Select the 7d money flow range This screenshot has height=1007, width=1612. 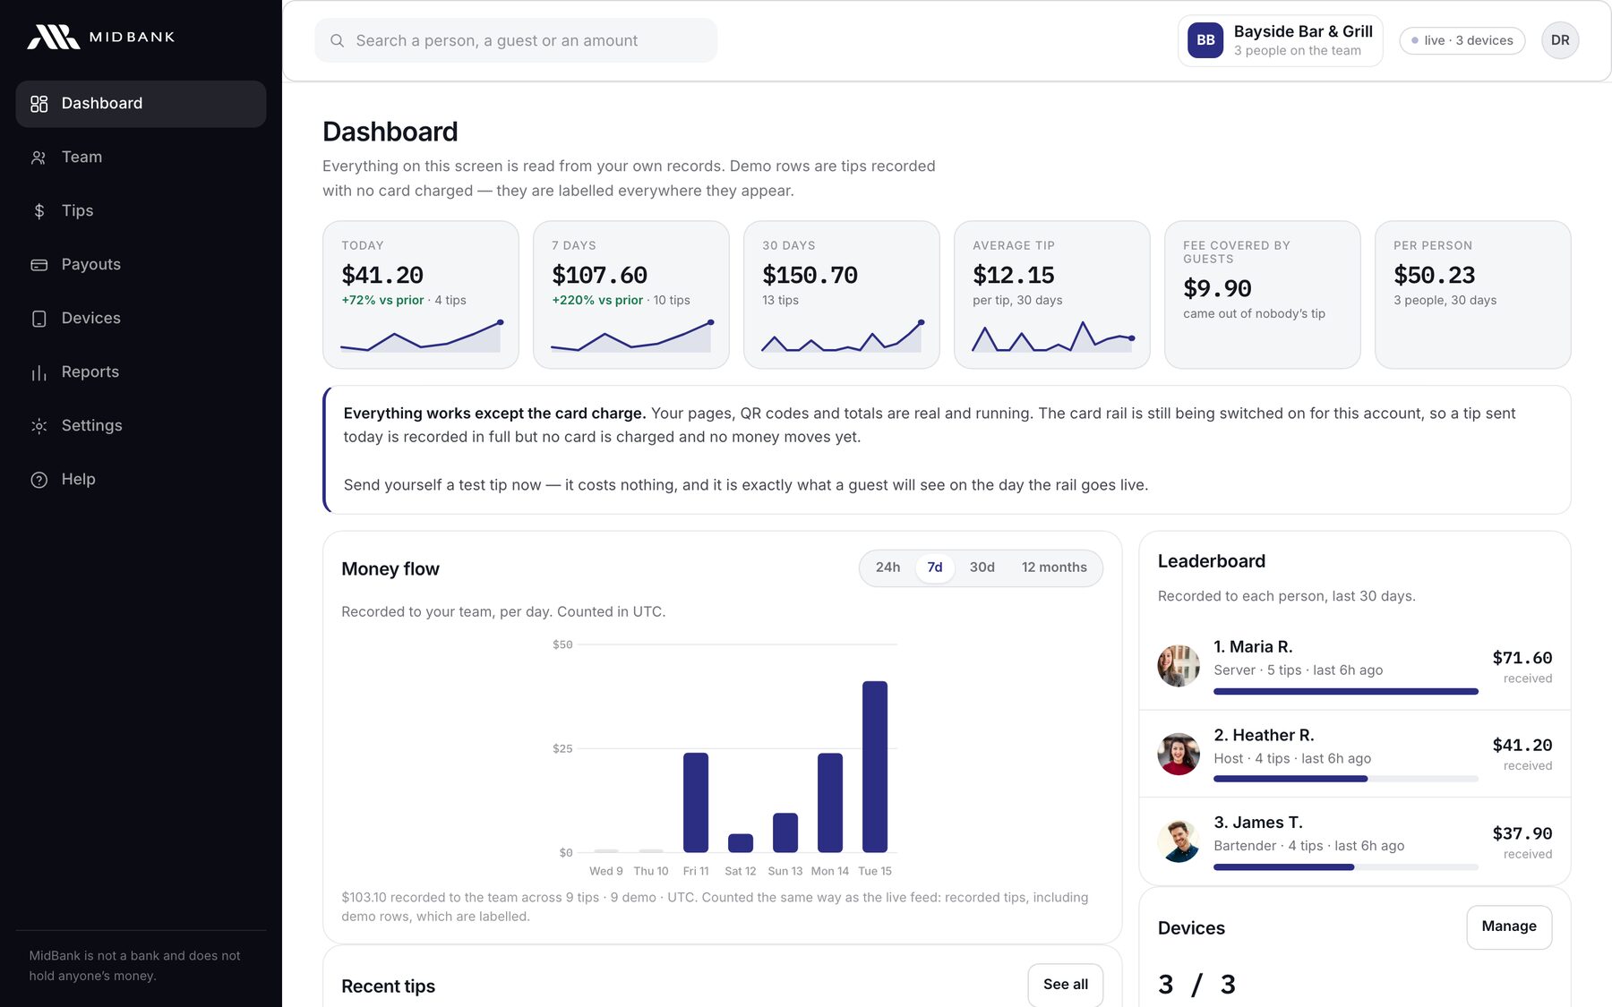tap(934, 568)
